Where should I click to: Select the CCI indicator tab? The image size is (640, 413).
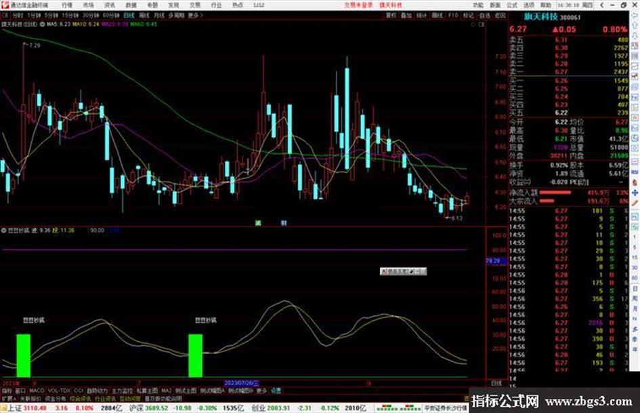click(79, 391)
